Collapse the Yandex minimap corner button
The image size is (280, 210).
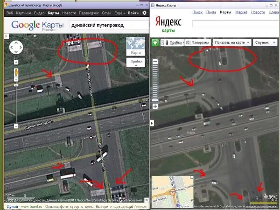coord(192,177)
